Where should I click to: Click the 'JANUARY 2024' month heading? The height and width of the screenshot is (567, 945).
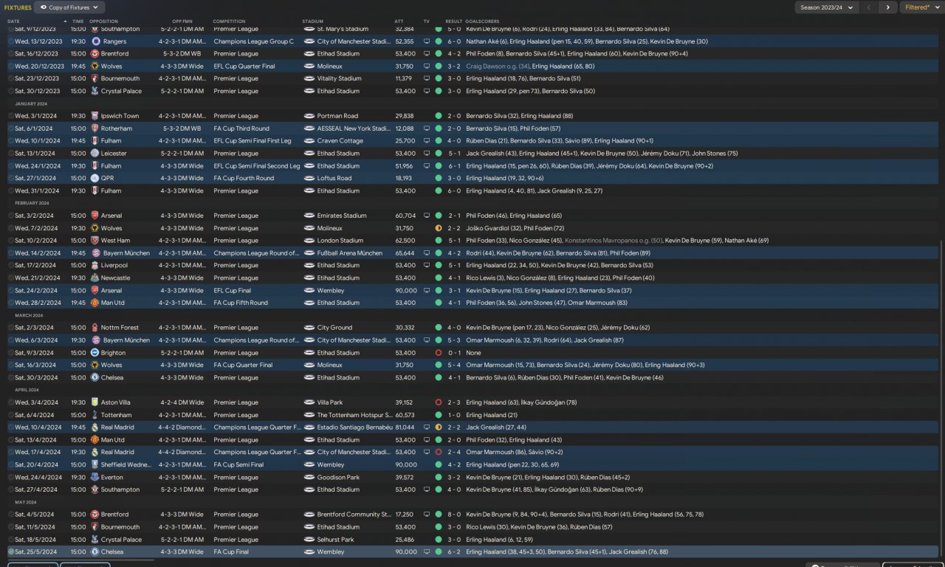pyautogui.click(x=32, y=104)
